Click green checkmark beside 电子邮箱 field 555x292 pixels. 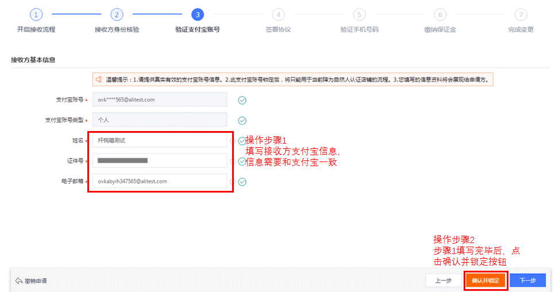242,182
